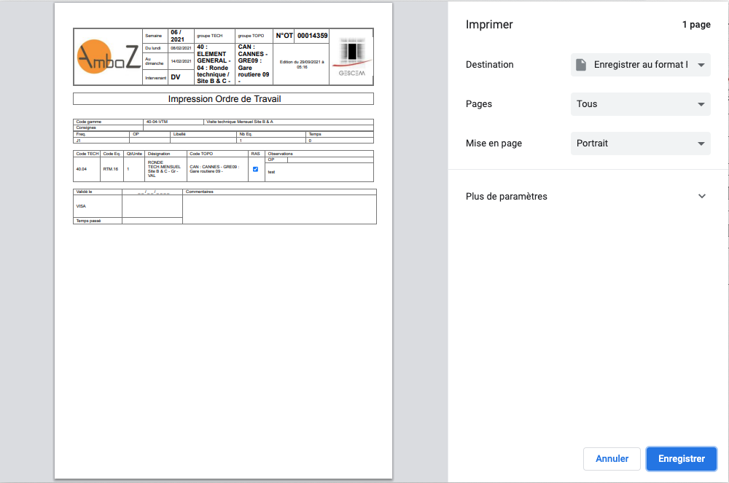The image size is (729, 483).
Task: Click the Pages label
Action: [479, 104]
